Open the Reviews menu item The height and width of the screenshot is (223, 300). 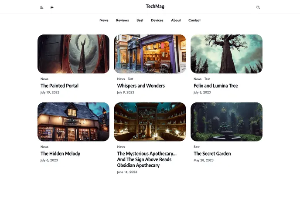[123, 20]
